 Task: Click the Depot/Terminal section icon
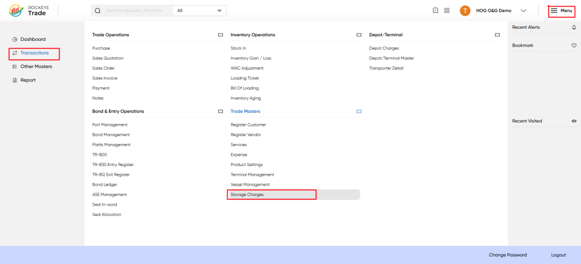pyautogui.click(x=497, y=35)
